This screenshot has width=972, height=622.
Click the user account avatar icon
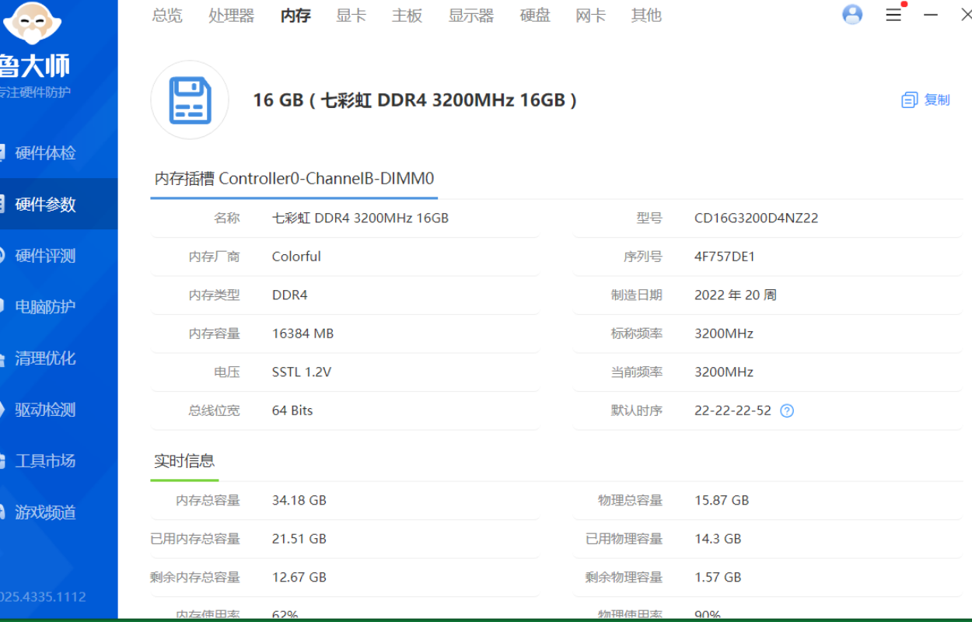(x=852, y=15)
